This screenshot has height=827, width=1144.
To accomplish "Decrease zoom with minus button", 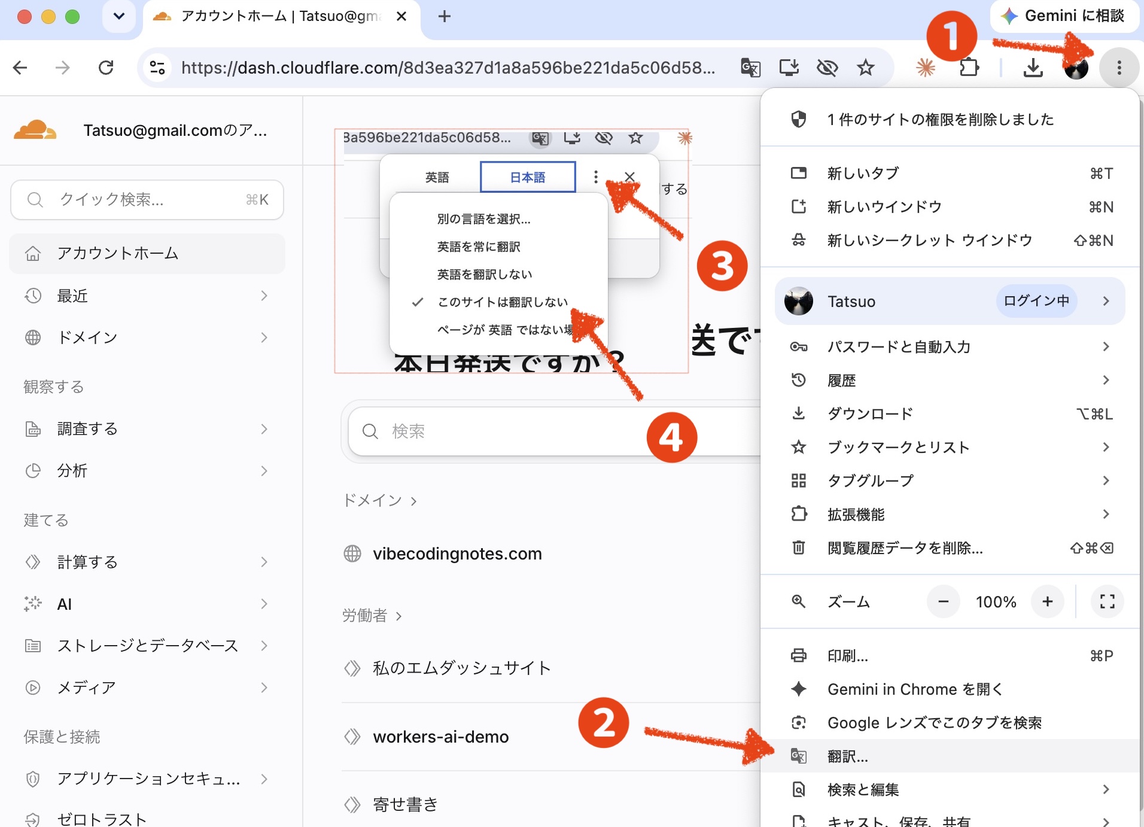I will [944, 601].
